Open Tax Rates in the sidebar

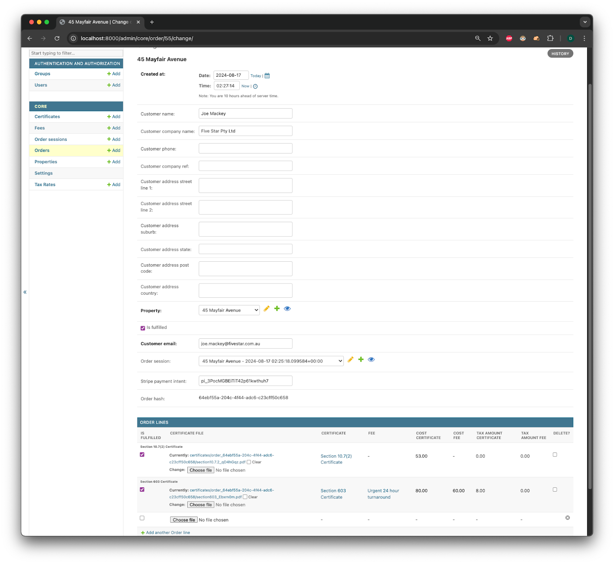coord(45,185)
